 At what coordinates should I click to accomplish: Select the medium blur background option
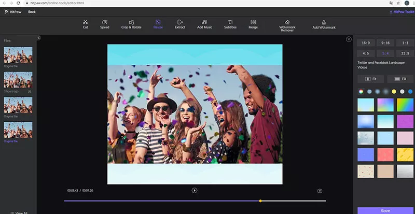378,92
